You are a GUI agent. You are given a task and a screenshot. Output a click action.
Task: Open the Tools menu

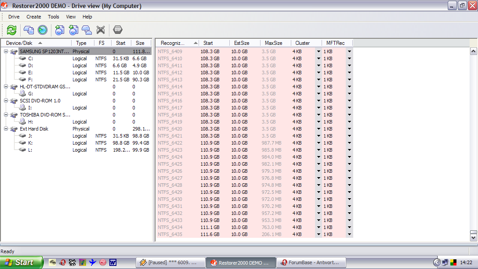click(53, 17)
